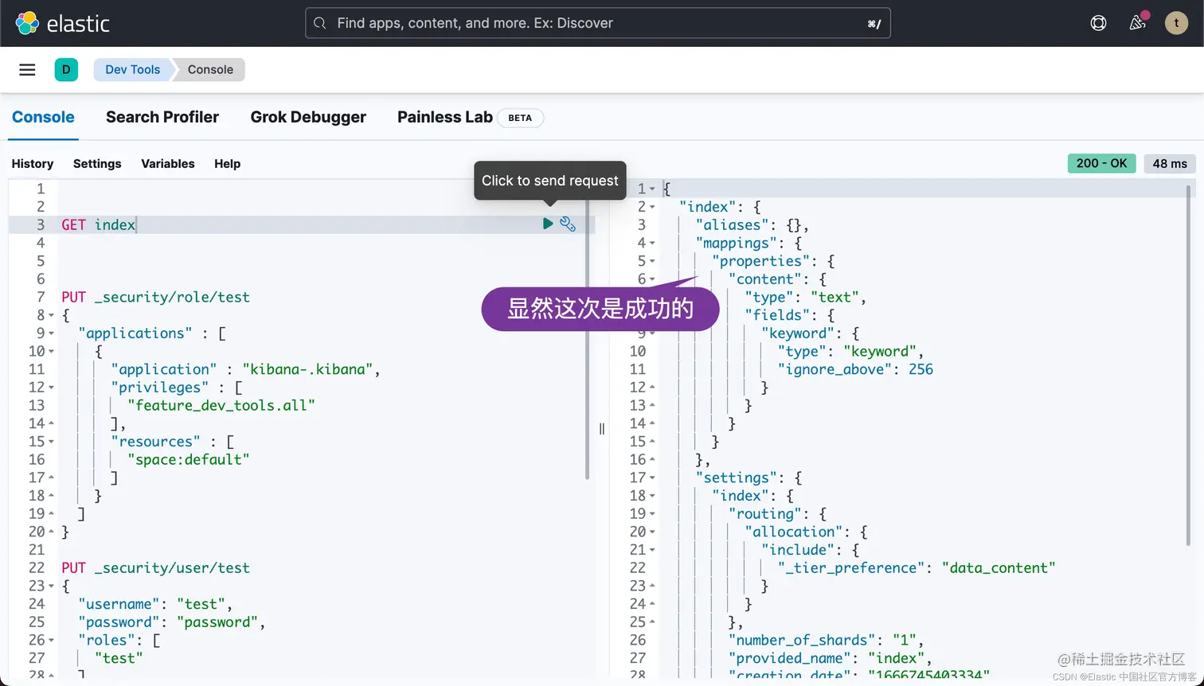The width and height of the screenshot is (1204, 686).
Task: Open the help lifebuoy icon
Action: pyautogui.click(x=1098, y=23)
